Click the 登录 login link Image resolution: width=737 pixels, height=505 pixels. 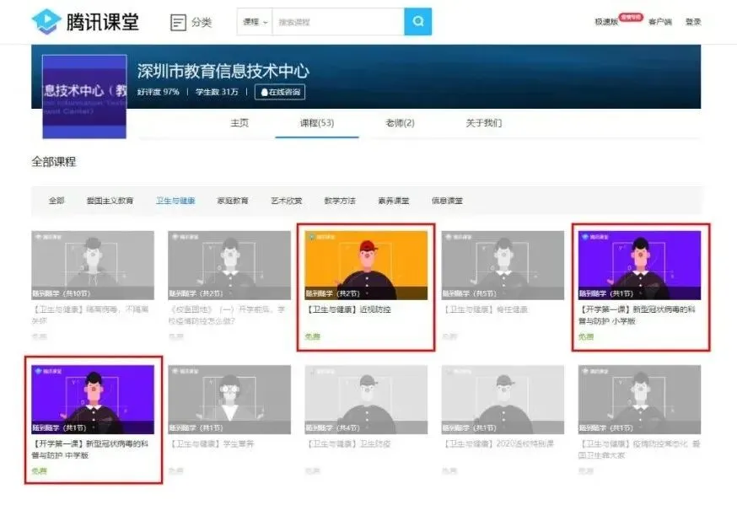point(693,22)
